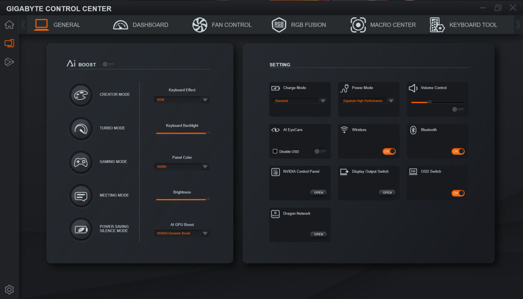Go to Home in left sidebar
The image size is (523, 299).
9,25
